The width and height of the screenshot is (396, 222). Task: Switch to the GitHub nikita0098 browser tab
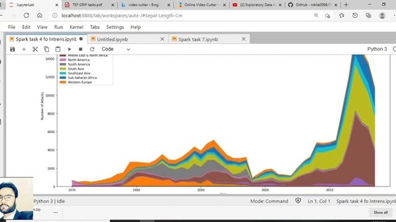point(312,5)
